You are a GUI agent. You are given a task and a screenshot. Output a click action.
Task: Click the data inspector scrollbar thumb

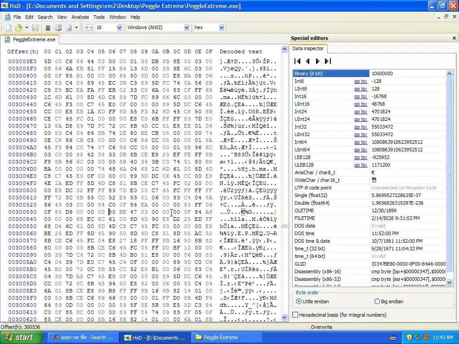(449, 175)
